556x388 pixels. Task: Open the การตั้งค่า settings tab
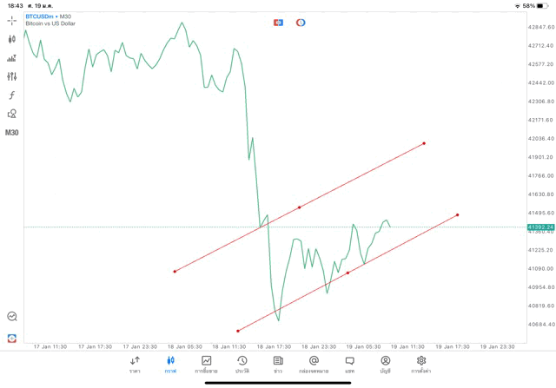click(421, 364)
